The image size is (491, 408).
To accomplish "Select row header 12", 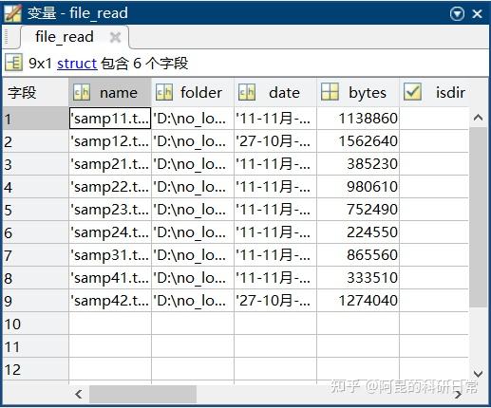I will tap(35, 369).
